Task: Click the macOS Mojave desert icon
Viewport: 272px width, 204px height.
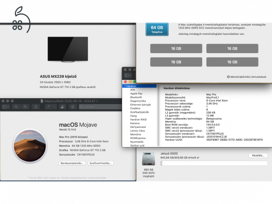Action: (x=30, y=146)
